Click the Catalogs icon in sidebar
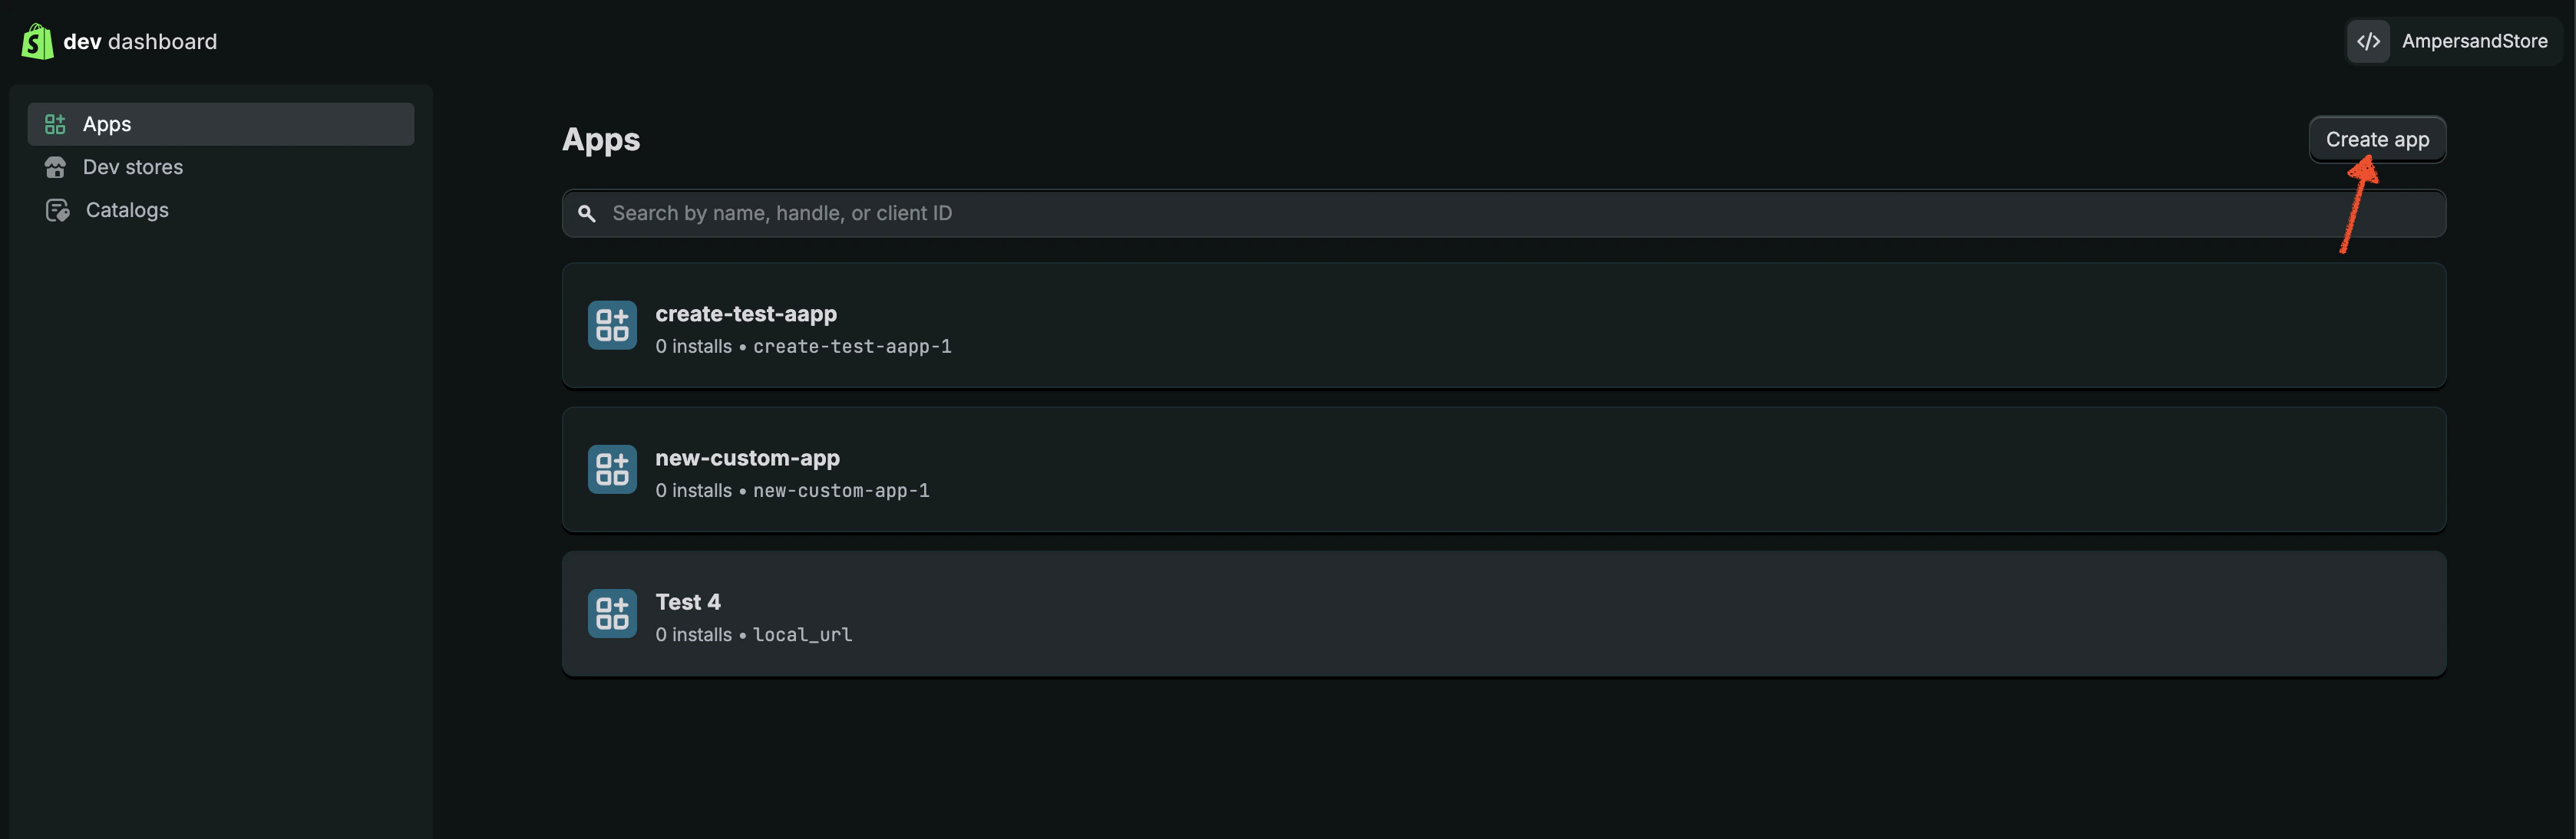The height and width of the screenshot is (839, 2576). 57,210
